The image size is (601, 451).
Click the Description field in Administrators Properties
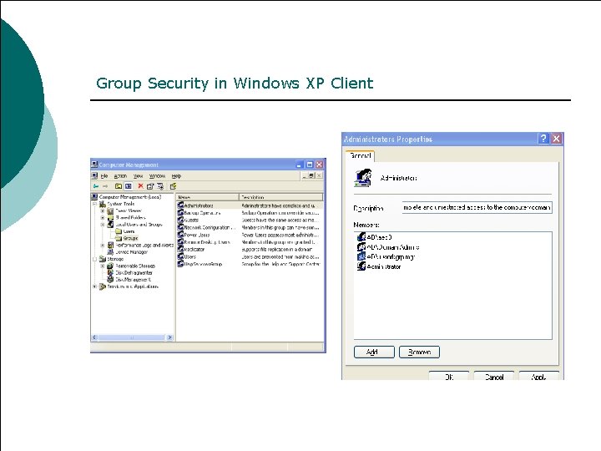[x=477, y=207]
